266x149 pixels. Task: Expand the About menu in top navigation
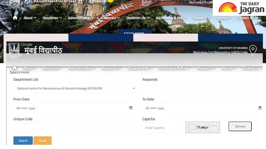pos(30,18)
